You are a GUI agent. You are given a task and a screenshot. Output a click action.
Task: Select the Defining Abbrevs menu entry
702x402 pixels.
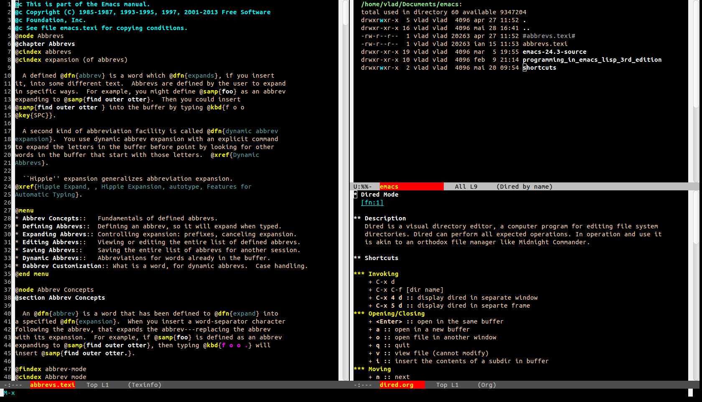pos(52,226)
